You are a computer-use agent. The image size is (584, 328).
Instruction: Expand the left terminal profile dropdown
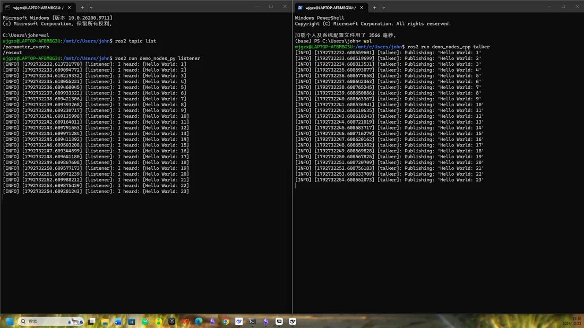click(x=91, y=7)
